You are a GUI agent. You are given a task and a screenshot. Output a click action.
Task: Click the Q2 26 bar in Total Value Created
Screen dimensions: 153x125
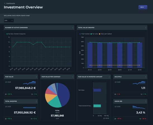140,55
